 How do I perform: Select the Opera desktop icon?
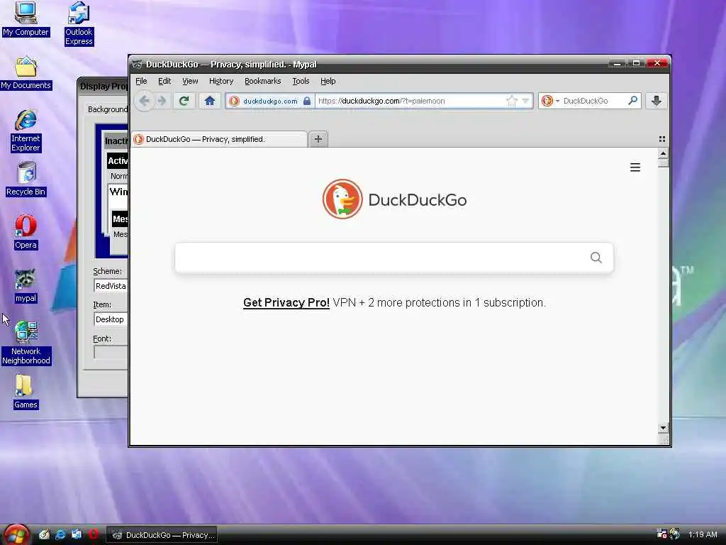click(26, 232)
